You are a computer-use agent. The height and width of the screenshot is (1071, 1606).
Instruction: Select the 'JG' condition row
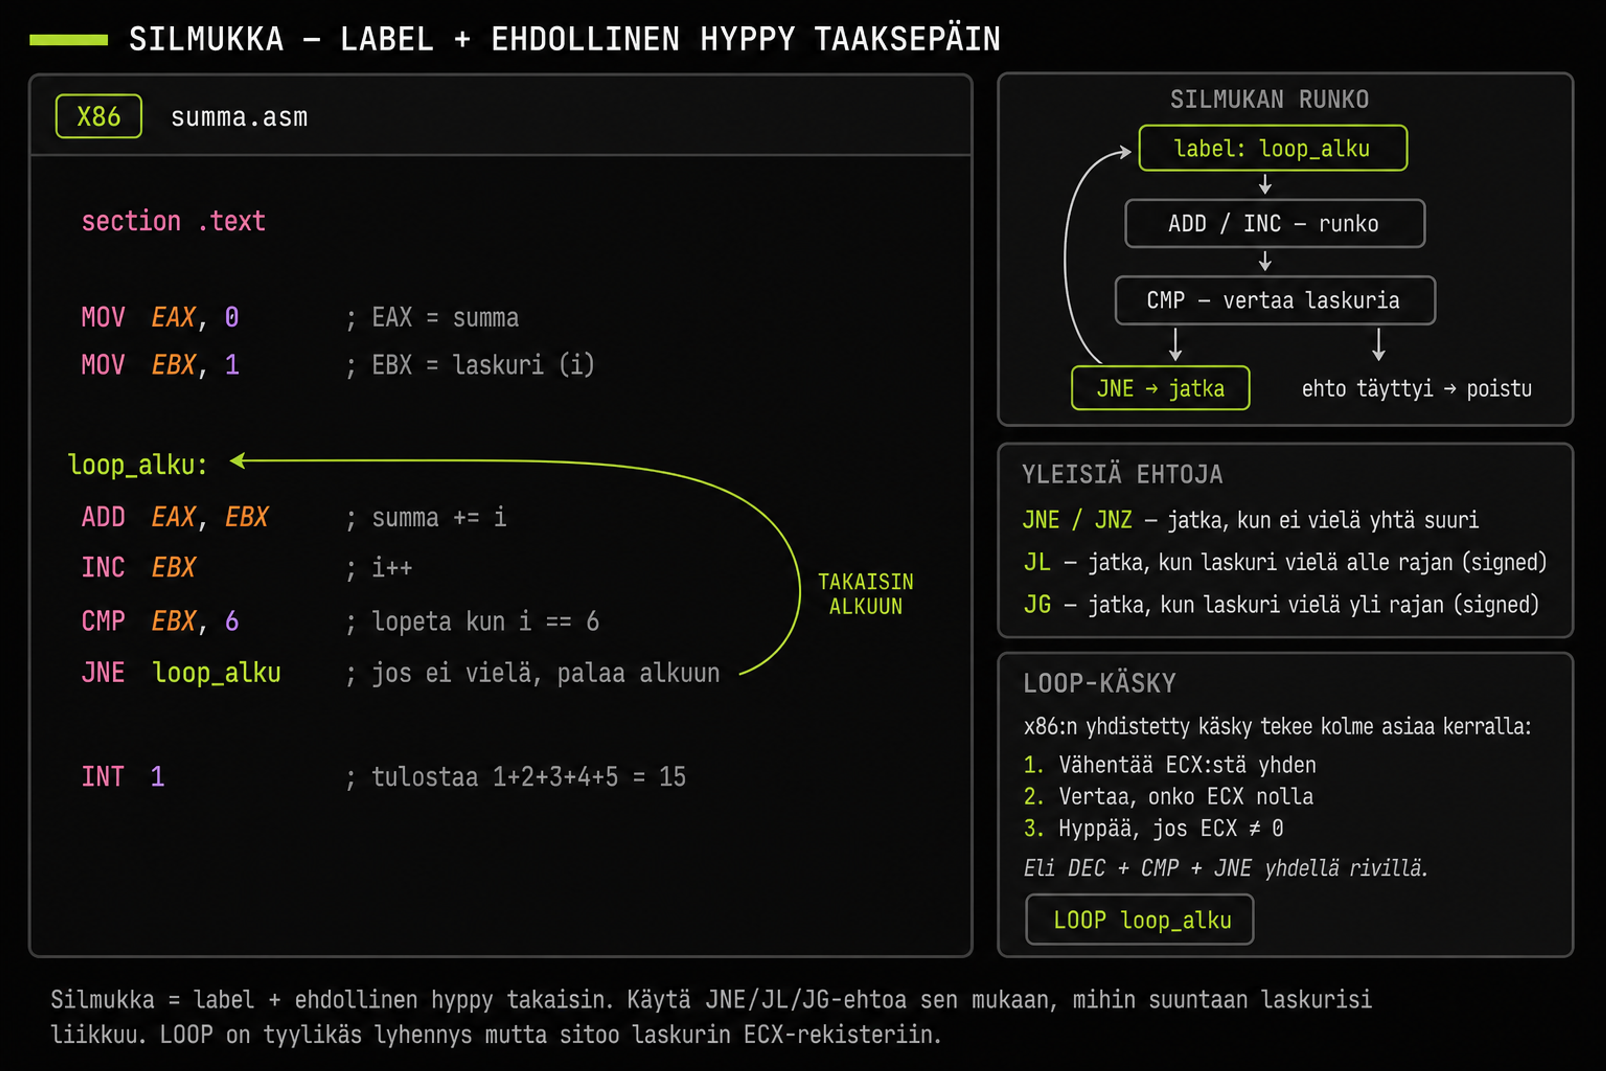tap(1281, 605)
